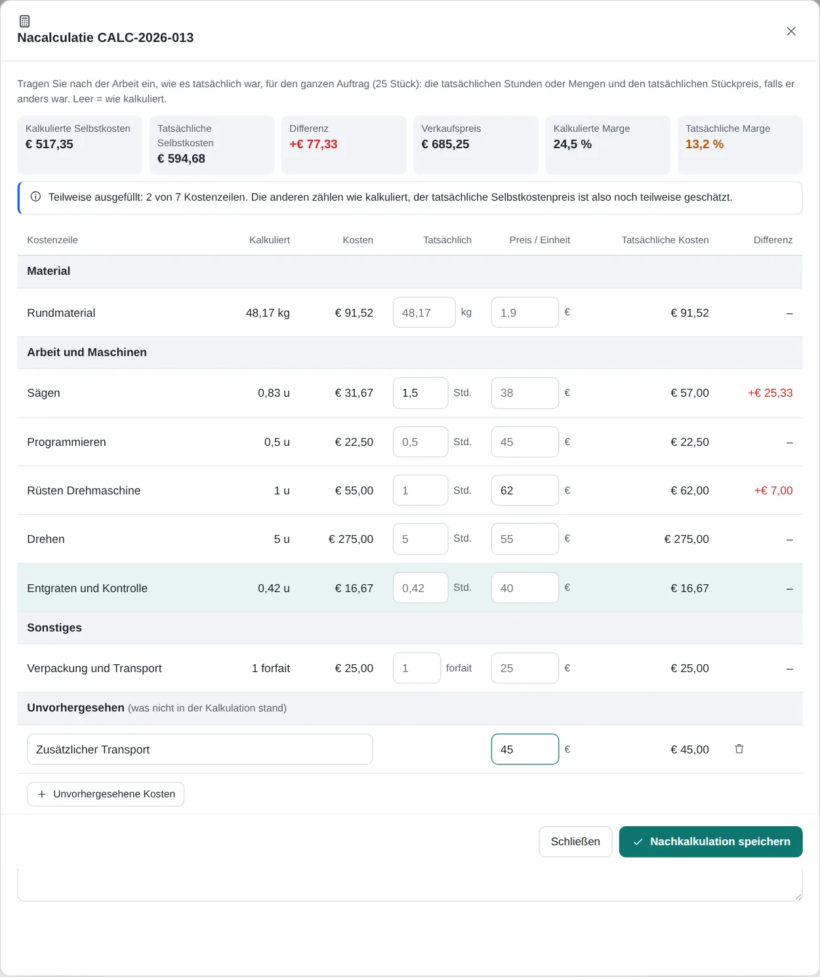
Task: Click the Arbeit und Maschinen section header
Action: (410, 353)
